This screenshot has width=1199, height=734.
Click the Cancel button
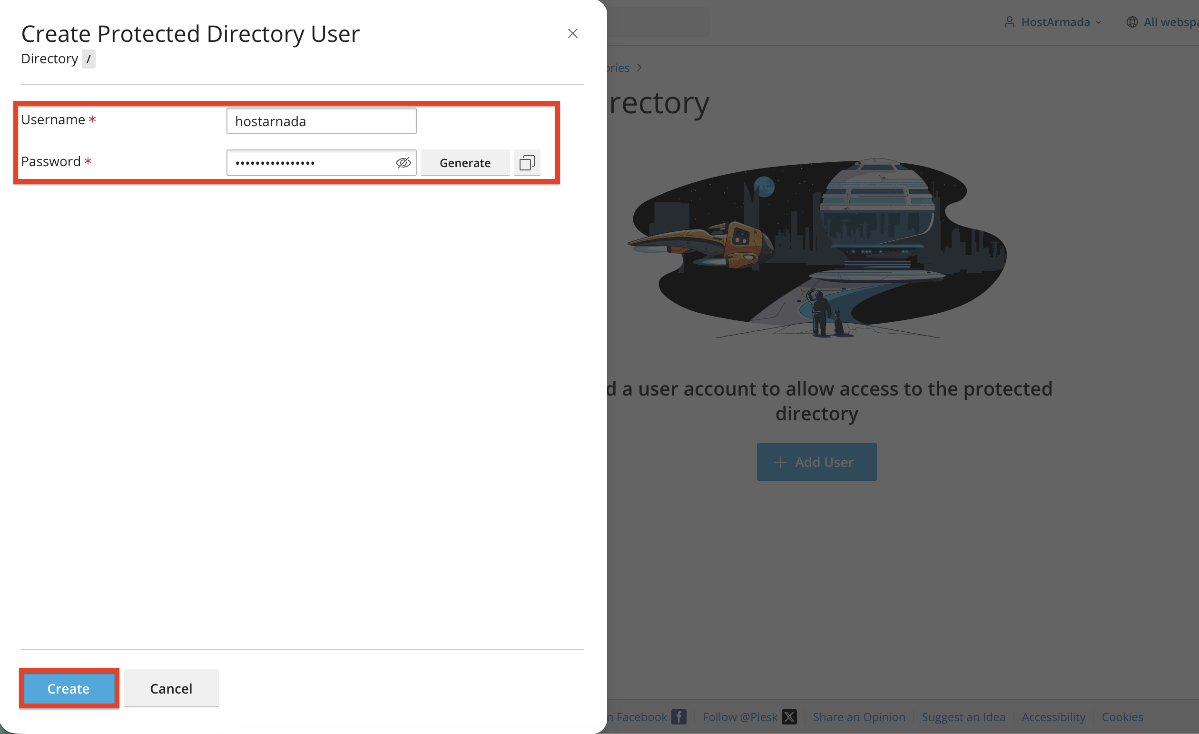tap(171, 688)
